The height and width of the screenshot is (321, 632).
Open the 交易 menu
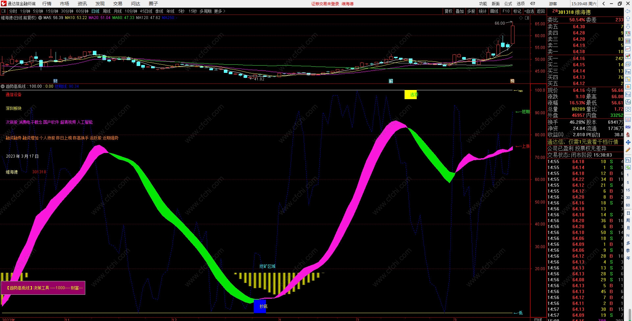(118, 4)
